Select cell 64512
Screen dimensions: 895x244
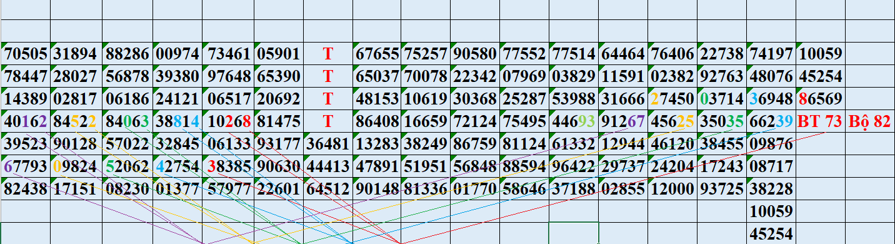(x=328, y=188)
